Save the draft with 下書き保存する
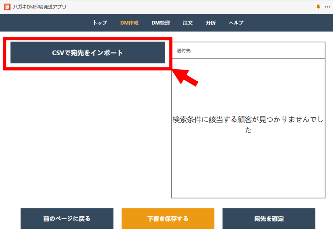333x242 pixels. 168,219
